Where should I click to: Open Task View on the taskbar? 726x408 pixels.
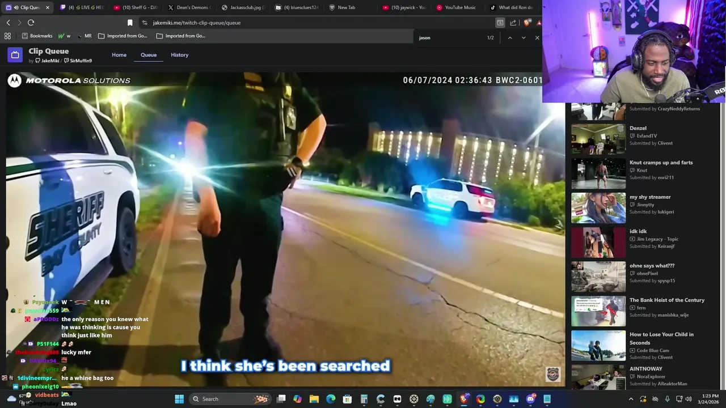click(281, 399)
